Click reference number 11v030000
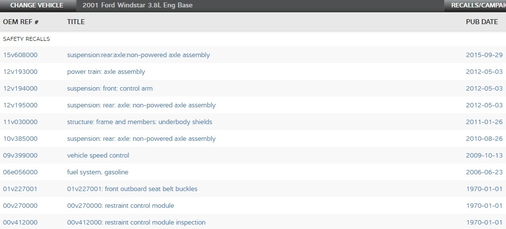The width and height of the screenshot is (506, 229). (x=20, y=122)
